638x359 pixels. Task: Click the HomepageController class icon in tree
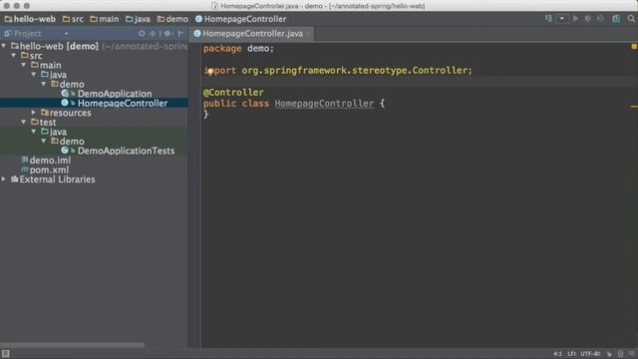click(65, 103)
